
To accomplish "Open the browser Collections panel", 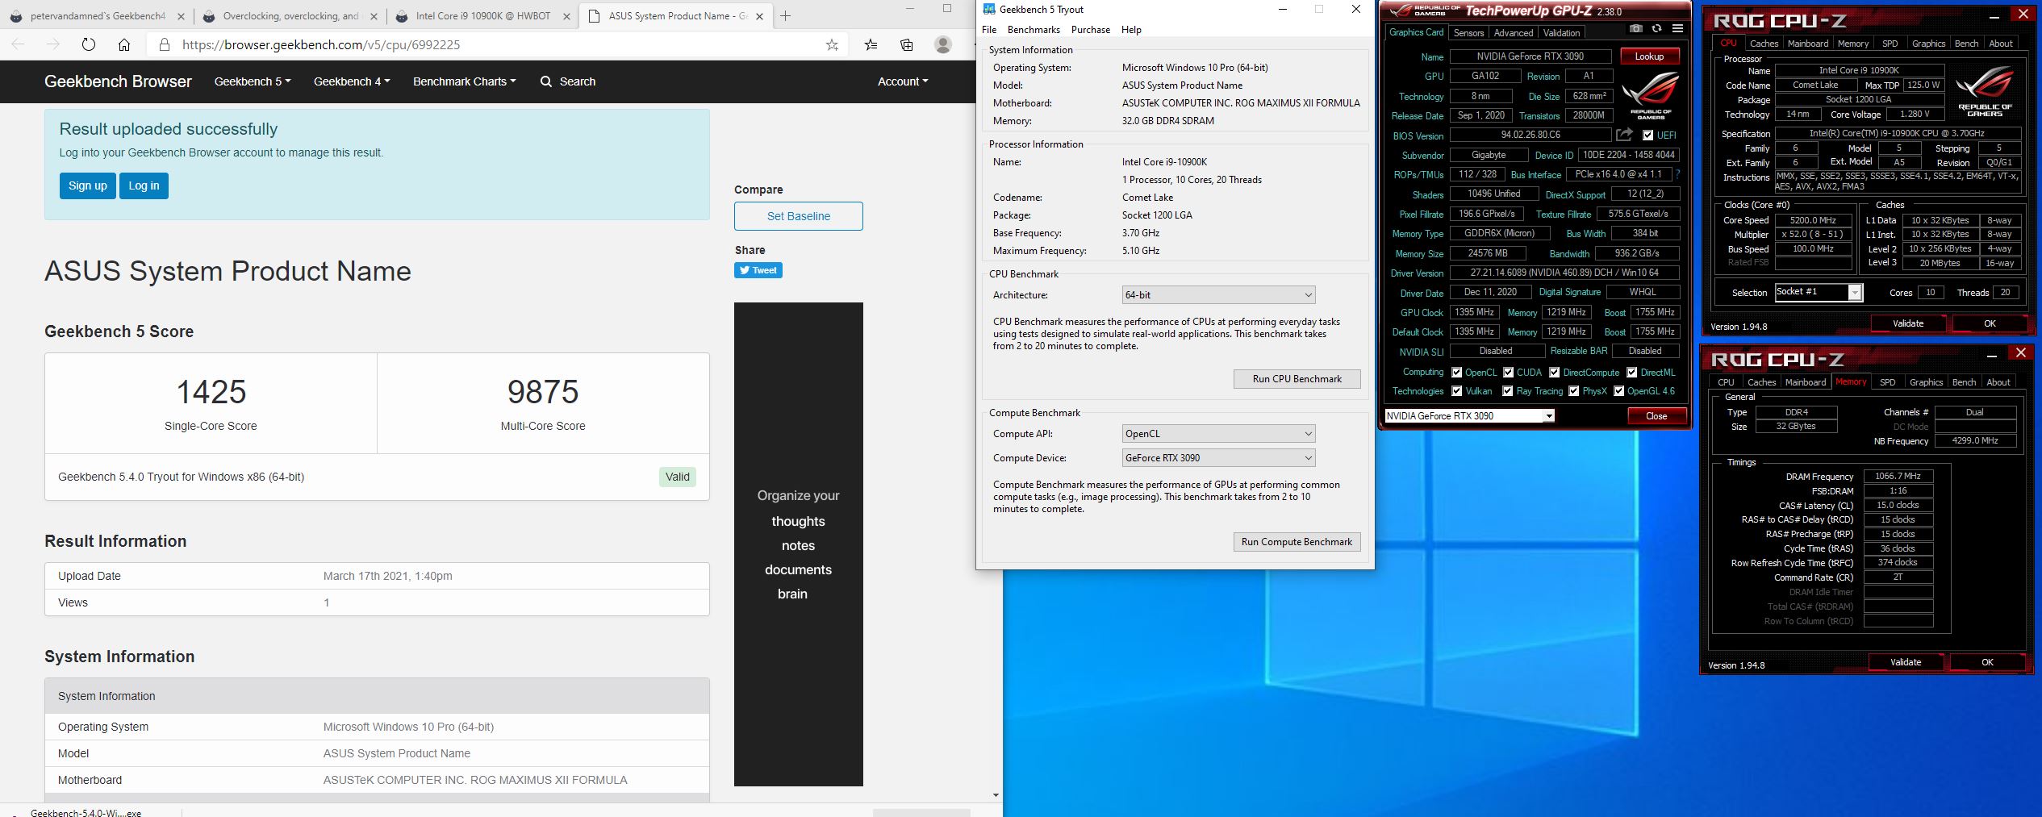I will click(907, 45).
